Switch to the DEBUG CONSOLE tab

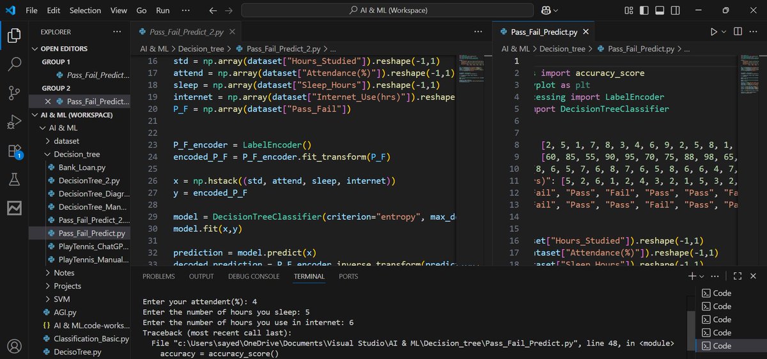pyautogui.click(x=254, y=277)
